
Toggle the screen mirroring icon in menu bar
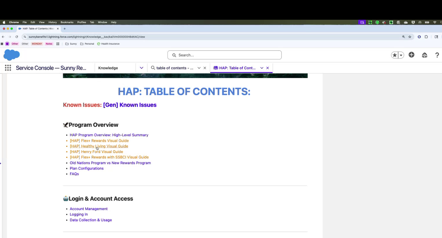(x=362, y=22)
